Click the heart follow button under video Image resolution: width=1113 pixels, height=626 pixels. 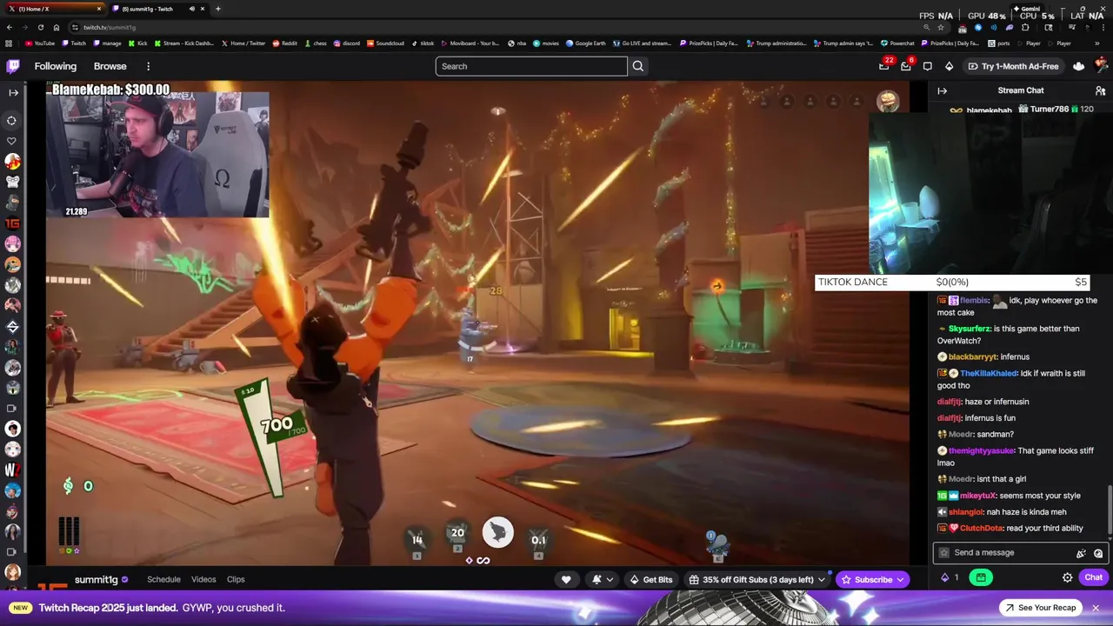coord(566,580)
